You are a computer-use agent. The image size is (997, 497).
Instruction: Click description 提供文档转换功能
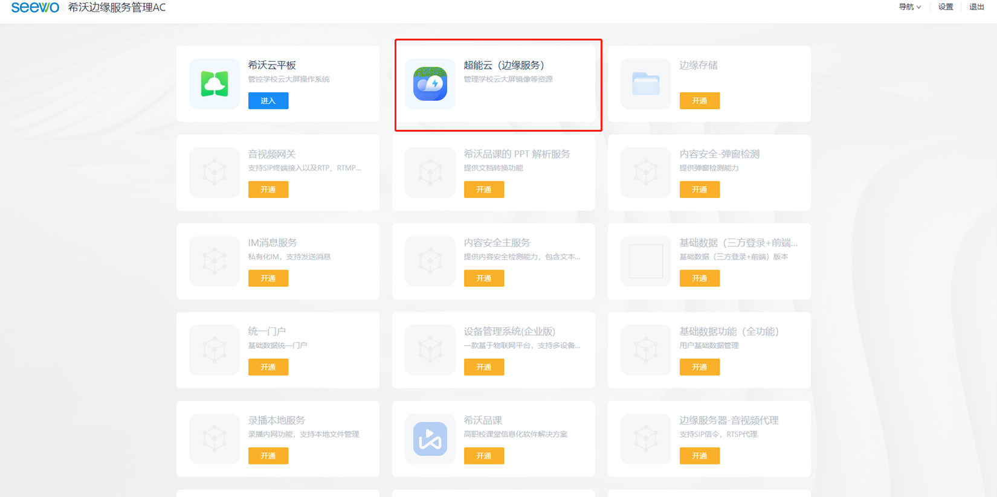tap(494, 168)
